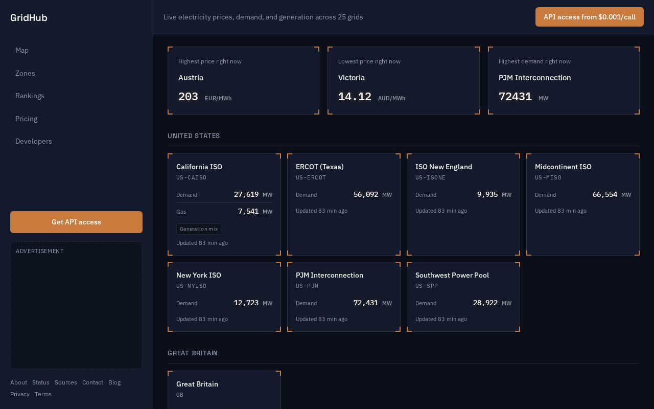Click the GridHub logo
The image size is (654, 409).
coord(29,17)
